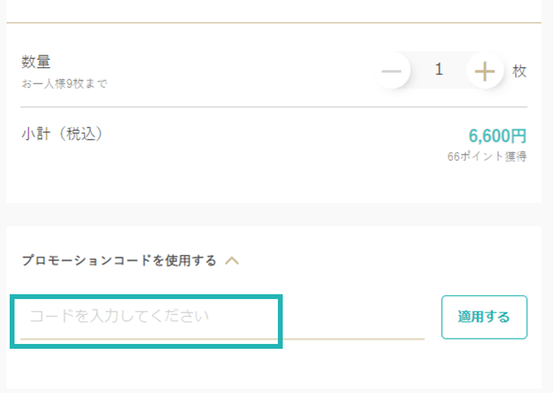
Task: Click the お一人様9枚まで note
Action: (x=64, y=84)
